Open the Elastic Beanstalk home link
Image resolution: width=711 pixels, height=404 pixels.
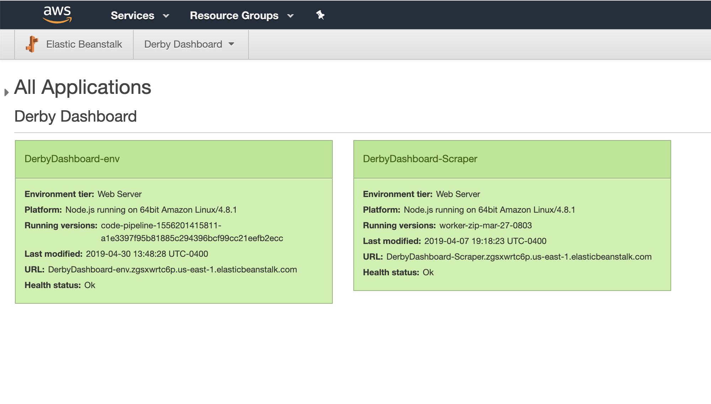(x=84, y=44)
